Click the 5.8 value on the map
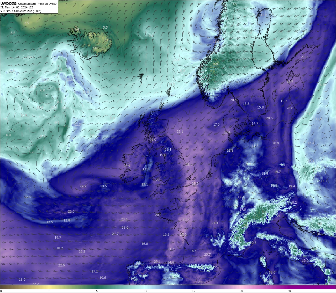The width and height of the screenshot is (336, 293). tap(4, 47)
